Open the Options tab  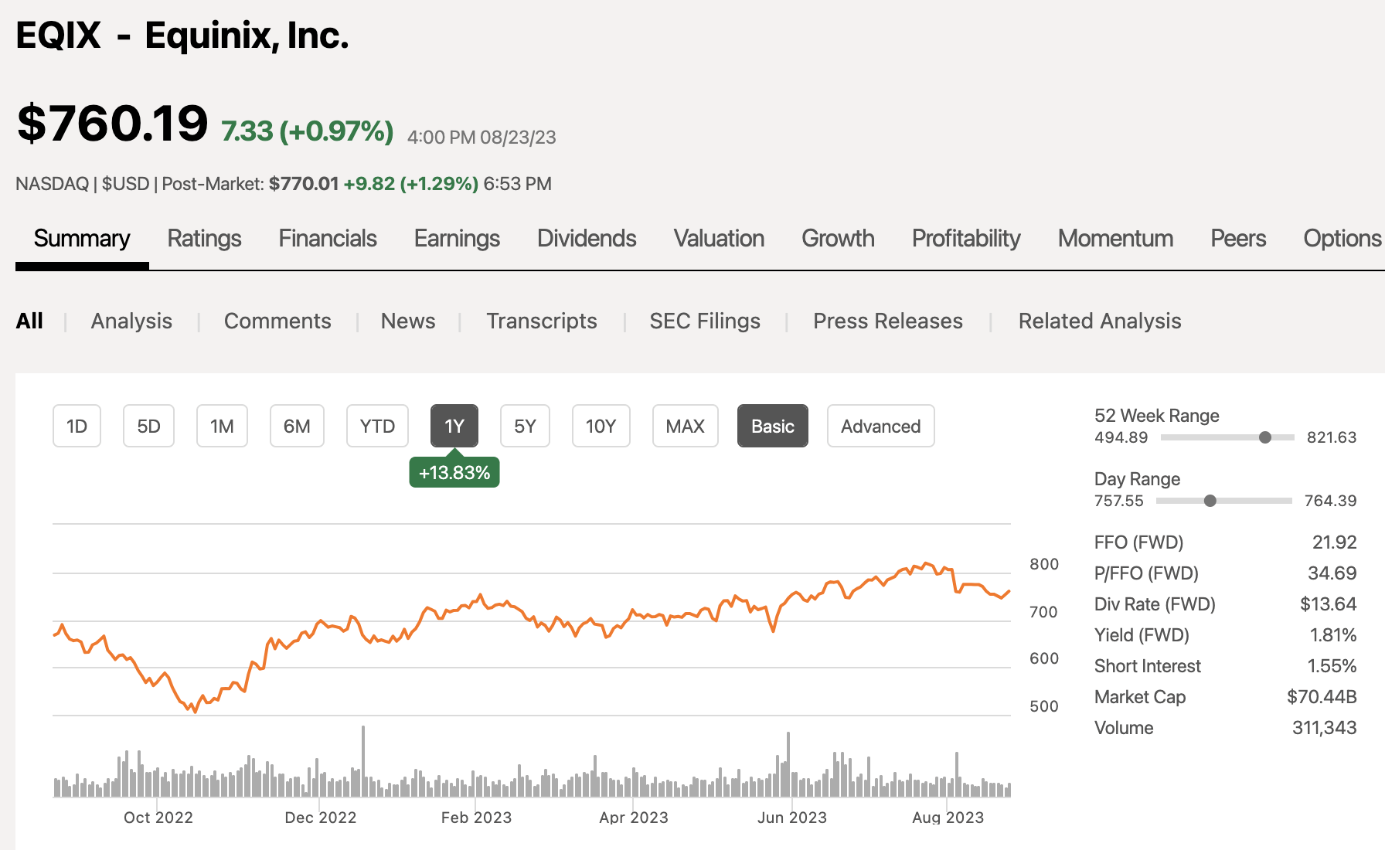[x=1342, y=239]
